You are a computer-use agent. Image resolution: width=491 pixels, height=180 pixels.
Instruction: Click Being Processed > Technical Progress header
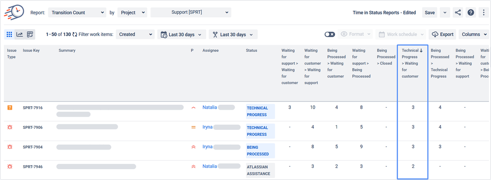(x=440, y=63)
